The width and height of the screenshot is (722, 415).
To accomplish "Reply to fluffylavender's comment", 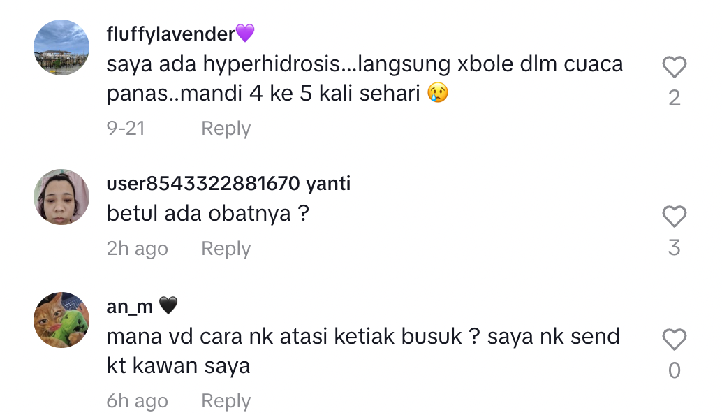I will coord(226,129).
